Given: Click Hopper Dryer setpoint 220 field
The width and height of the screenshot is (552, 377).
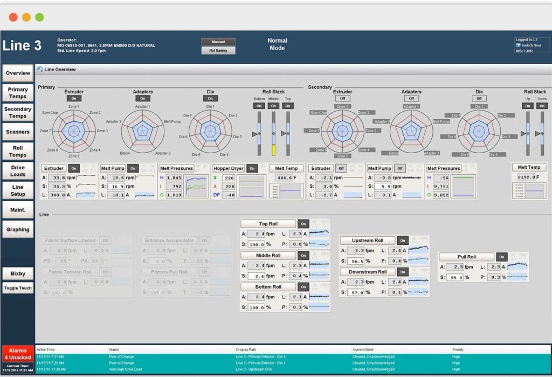Looking at the screenshot, I should [x=229, y=178].
